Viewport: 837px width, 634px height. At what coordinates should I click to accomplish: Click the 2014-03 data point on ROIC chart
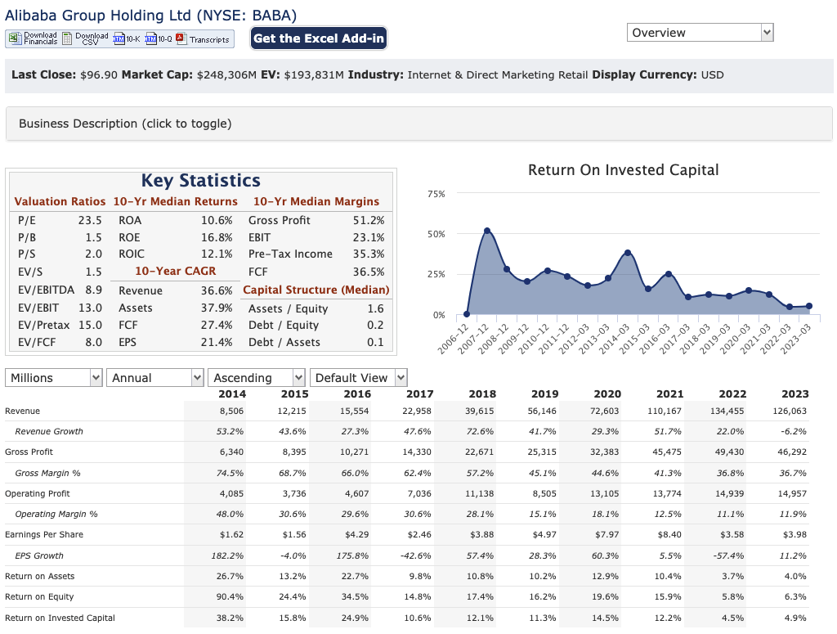tap(628, 253)
